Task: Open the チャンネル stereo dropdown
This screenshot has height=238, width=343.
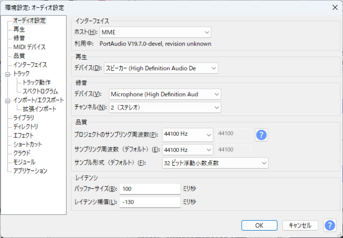Action: click(164, 107)
